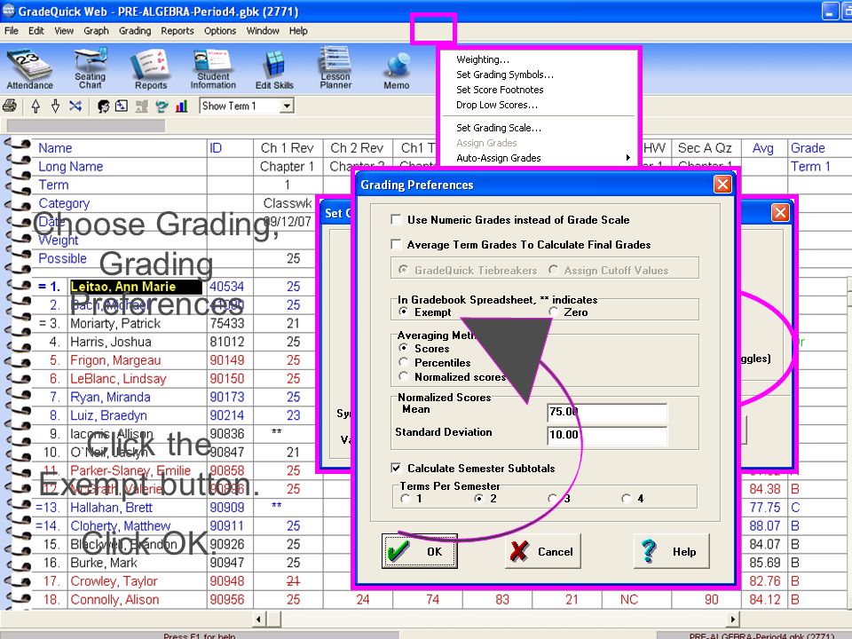
Task: Set Terms Per Semester to 1
Action: (405, 498)
